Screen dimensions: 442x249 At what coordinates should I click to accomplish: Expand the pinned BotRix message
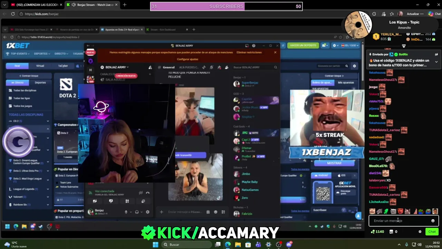[436, 62]
